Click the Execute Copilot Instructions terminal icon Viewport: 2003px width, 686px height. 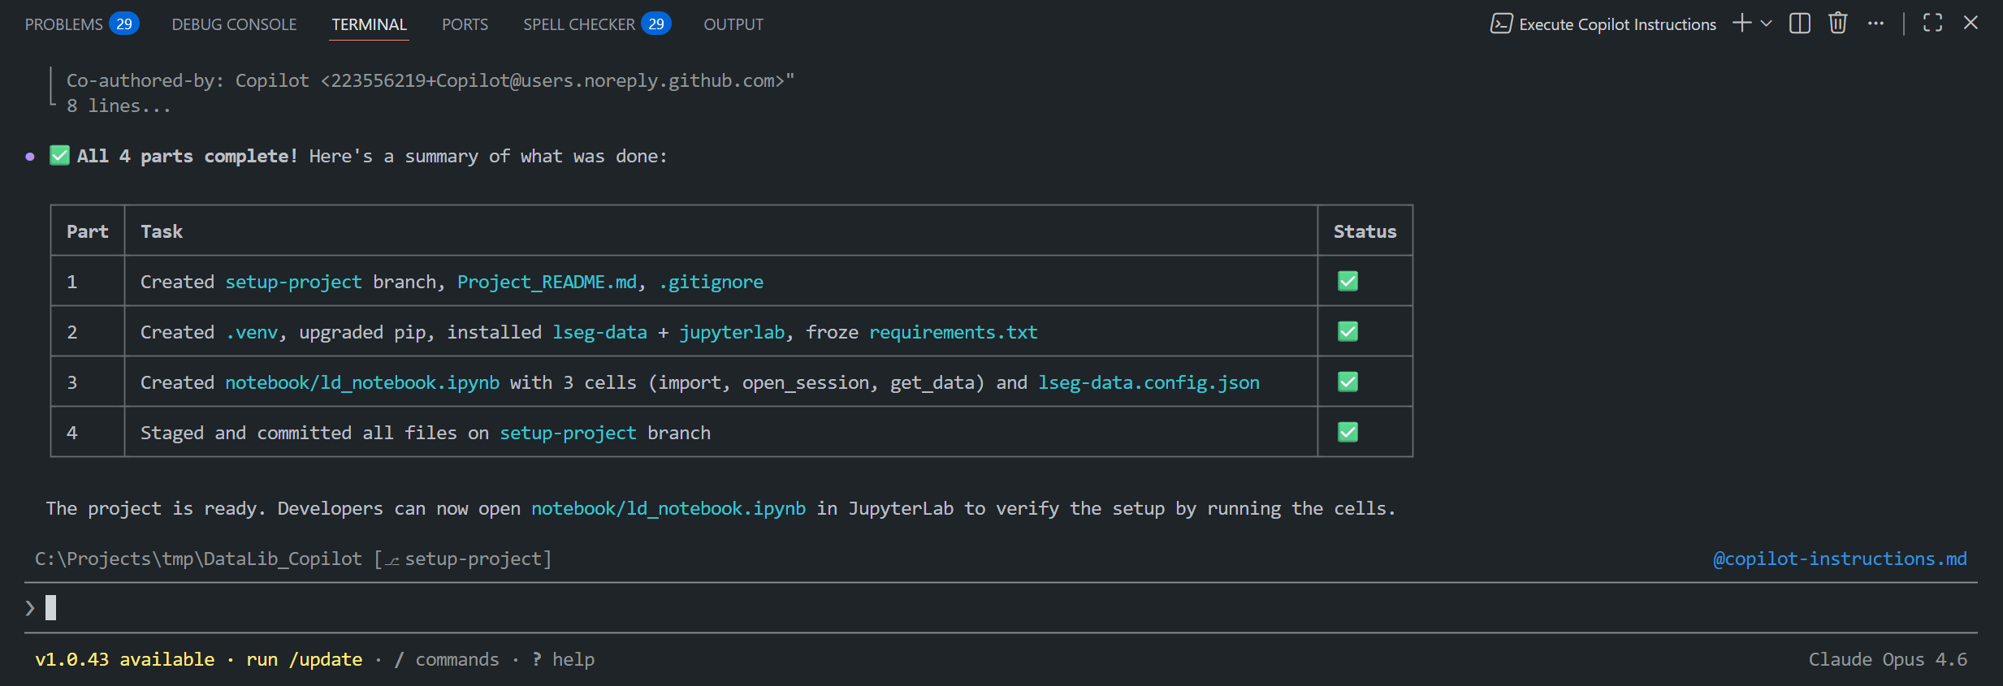pos(1501,24)
